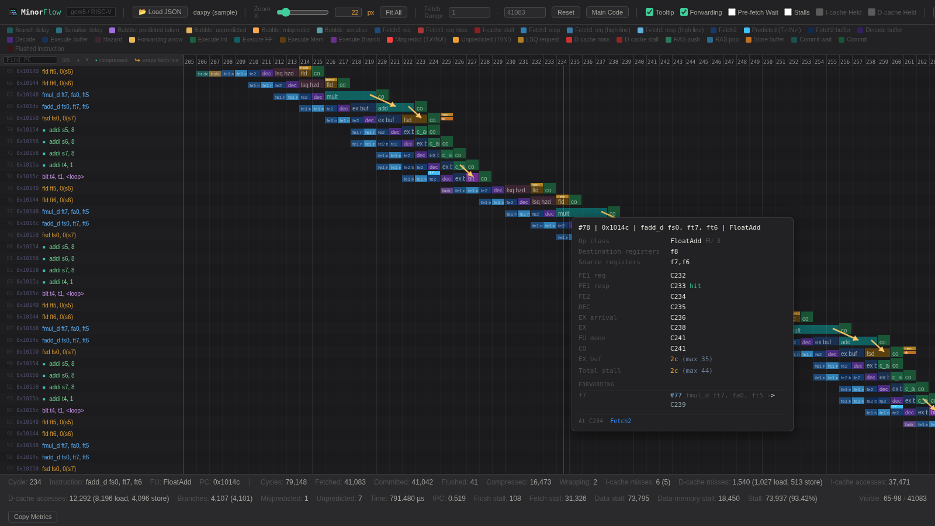Disable the Tooltip checkbox

[650, 12]
